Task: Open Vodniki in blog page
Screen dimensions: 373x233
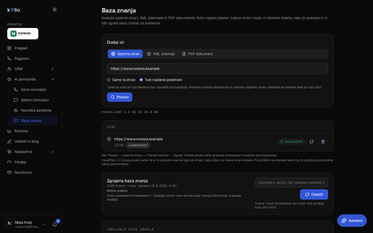Action: 31,141
